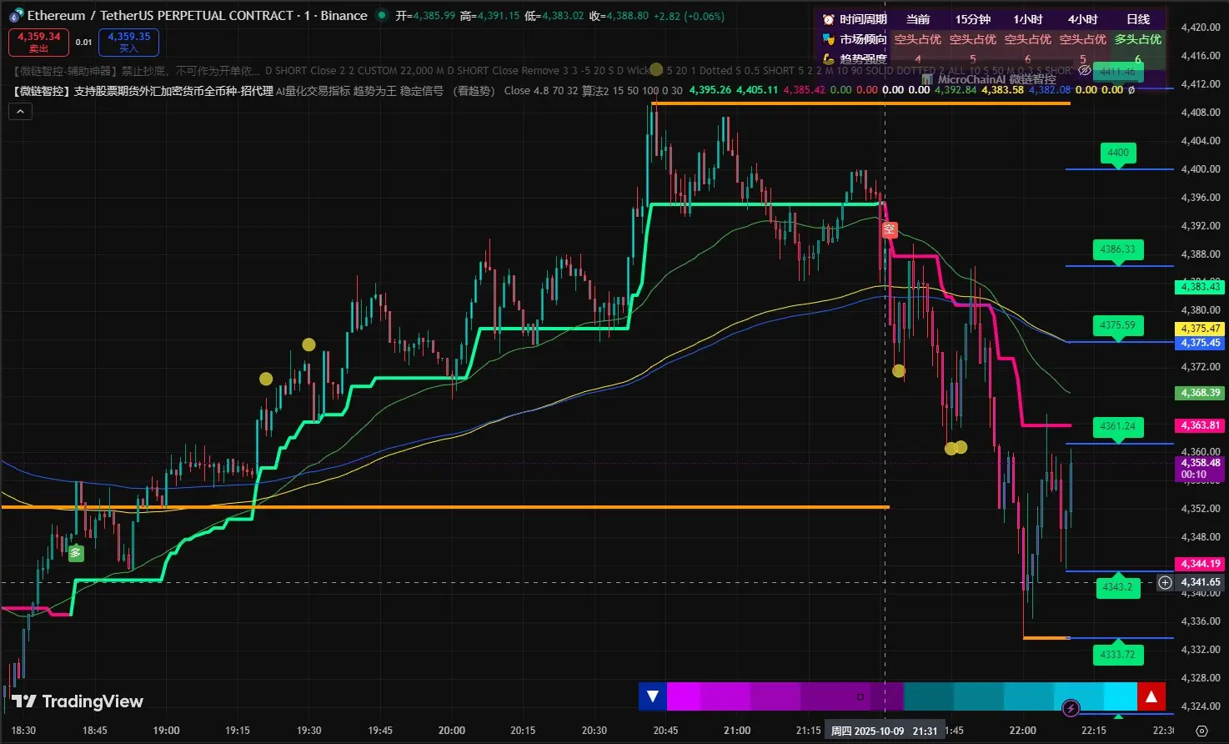1229x744 pixels.
Task: Click the red up-triangle end of the trend bar
Action: click(1151, 696)
